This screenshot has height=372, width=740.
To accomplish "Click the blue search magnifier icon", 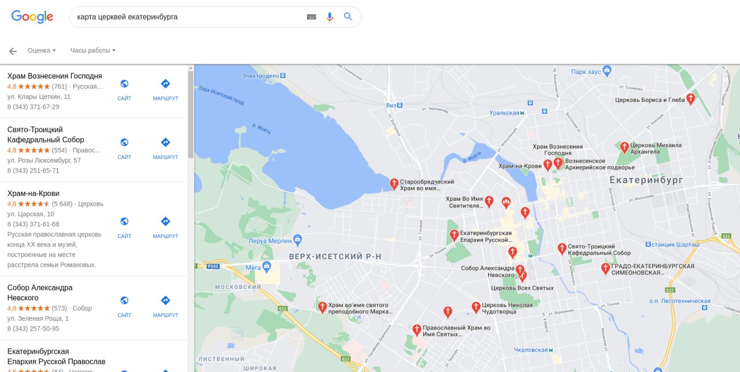I will [348, 17].
